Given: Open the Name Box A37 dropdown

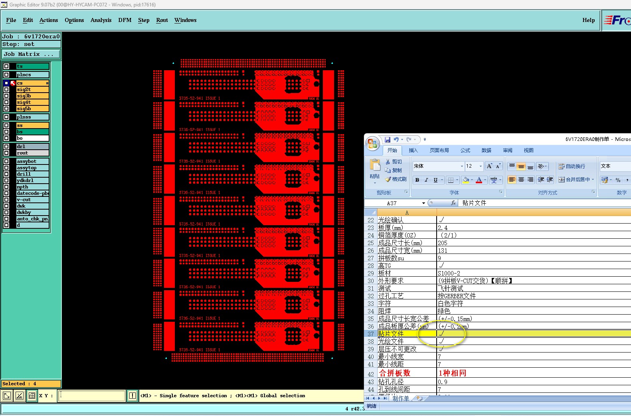Looking at the screenshot, I should (423, 203).
